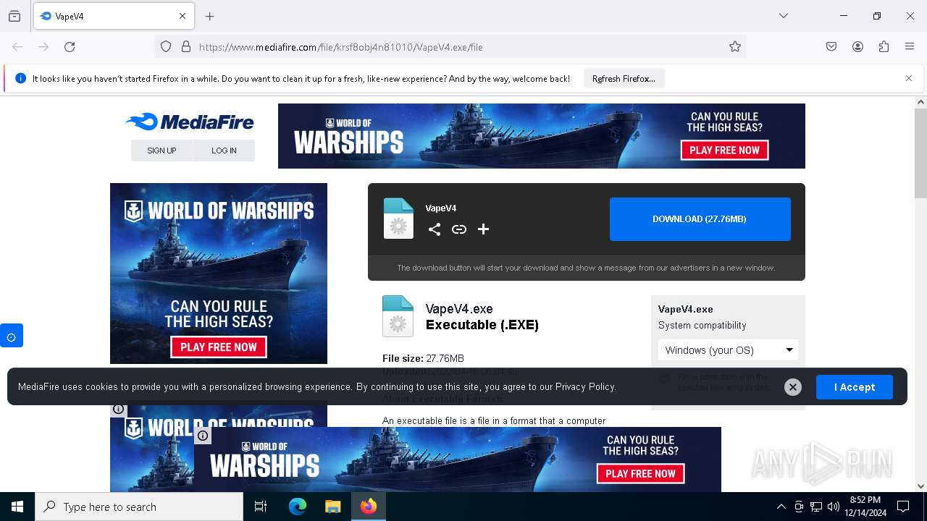
Task: Close the VapeV4 tab
Action: (x=183, y=16)
